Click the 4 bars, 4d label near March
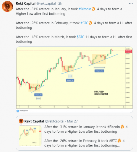The image size is (138, 152). pos(70,80)
